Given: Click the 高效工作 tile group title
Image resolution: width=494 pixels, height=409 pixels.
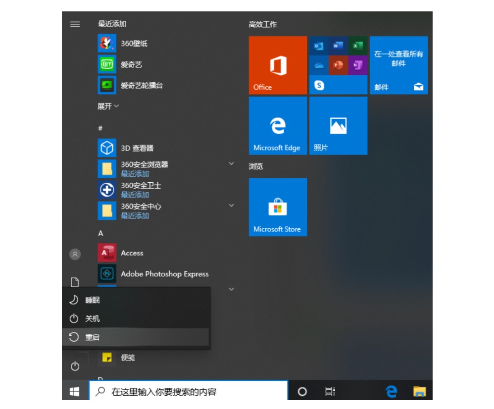Looking at the screenshot, I should pyautogui.click(x=263, y=24).
